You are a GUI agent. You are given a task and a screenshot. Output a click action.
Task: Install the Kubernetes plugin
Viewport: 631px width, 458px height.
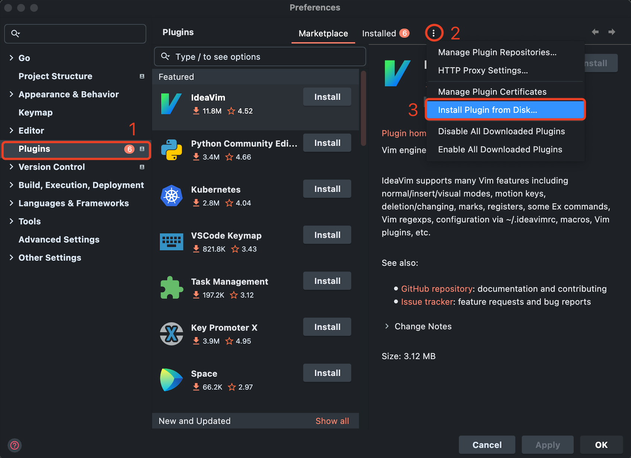[327, 189]
